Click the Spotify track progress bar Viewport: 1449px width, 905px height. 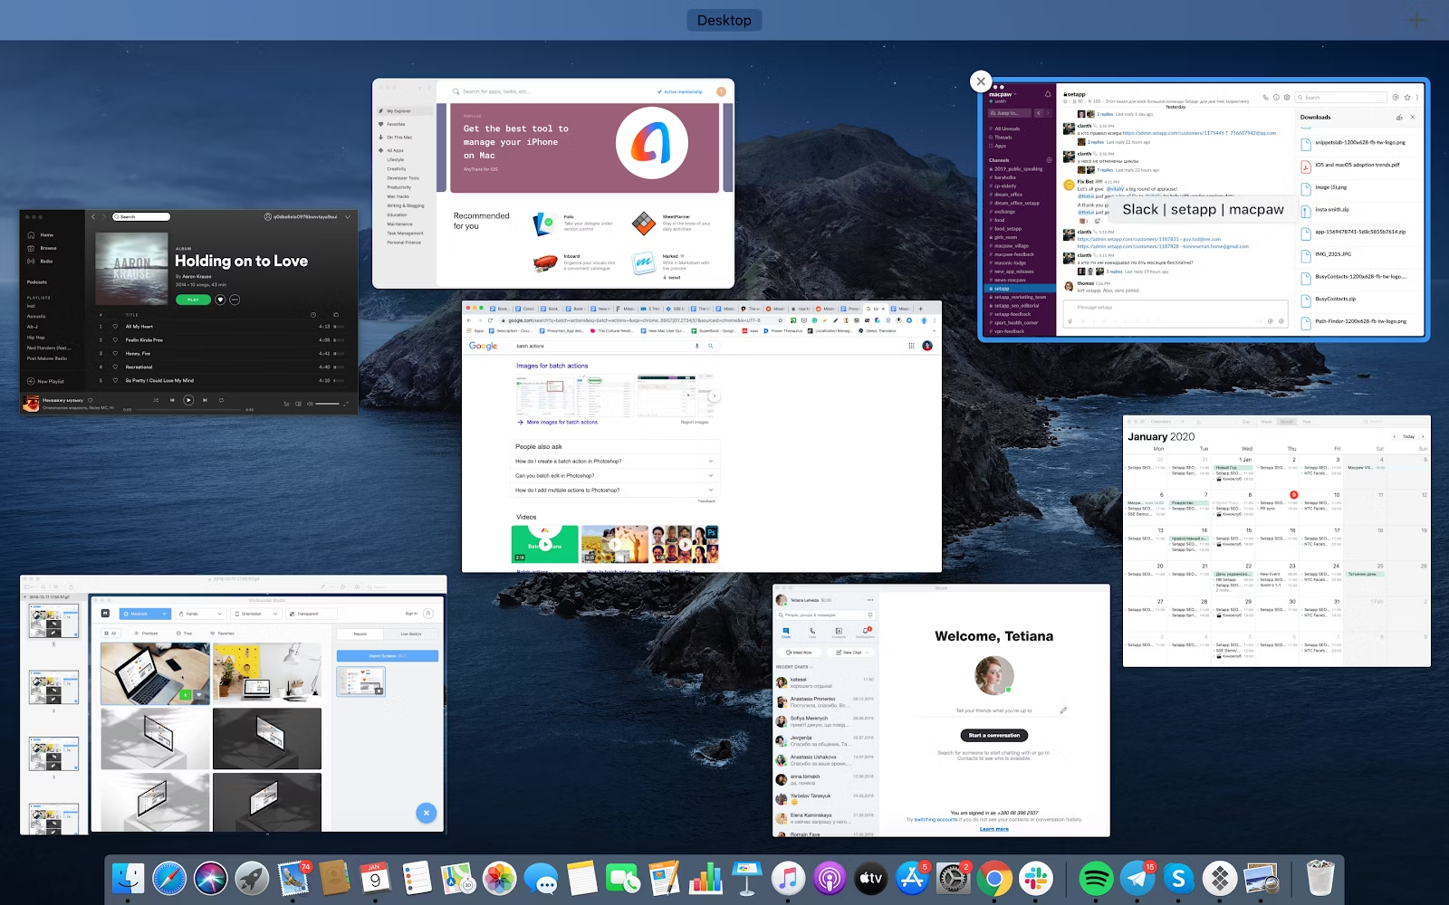click(x=188, y=410)
